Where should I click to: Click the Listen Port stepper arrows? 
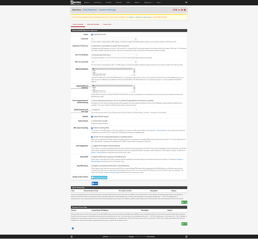tap(136, 39)
